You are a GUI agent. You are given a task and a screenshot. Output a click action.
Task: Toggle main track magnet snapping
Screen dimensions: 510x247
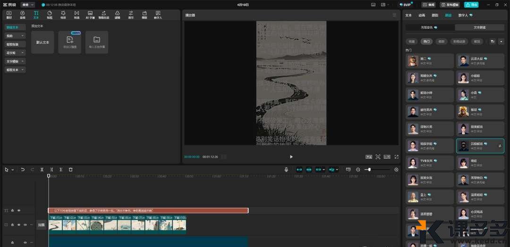coord(299,170)
